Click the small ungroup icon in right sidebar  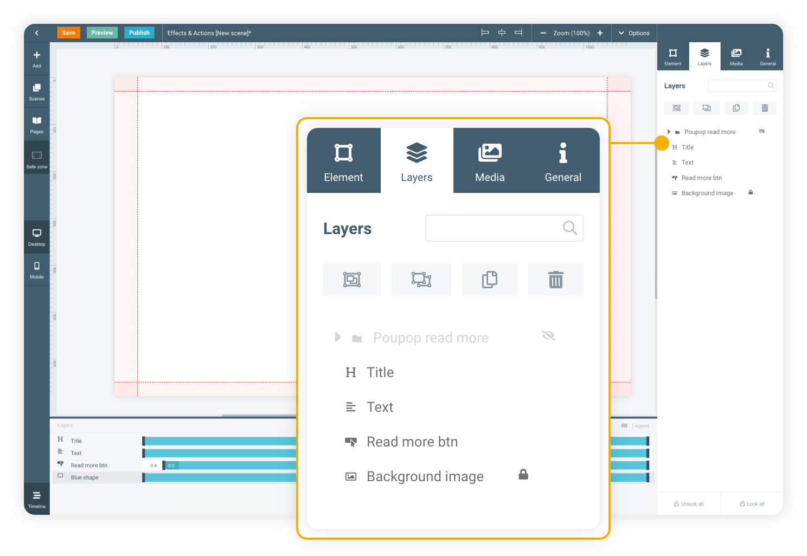(x=707, y=108)
